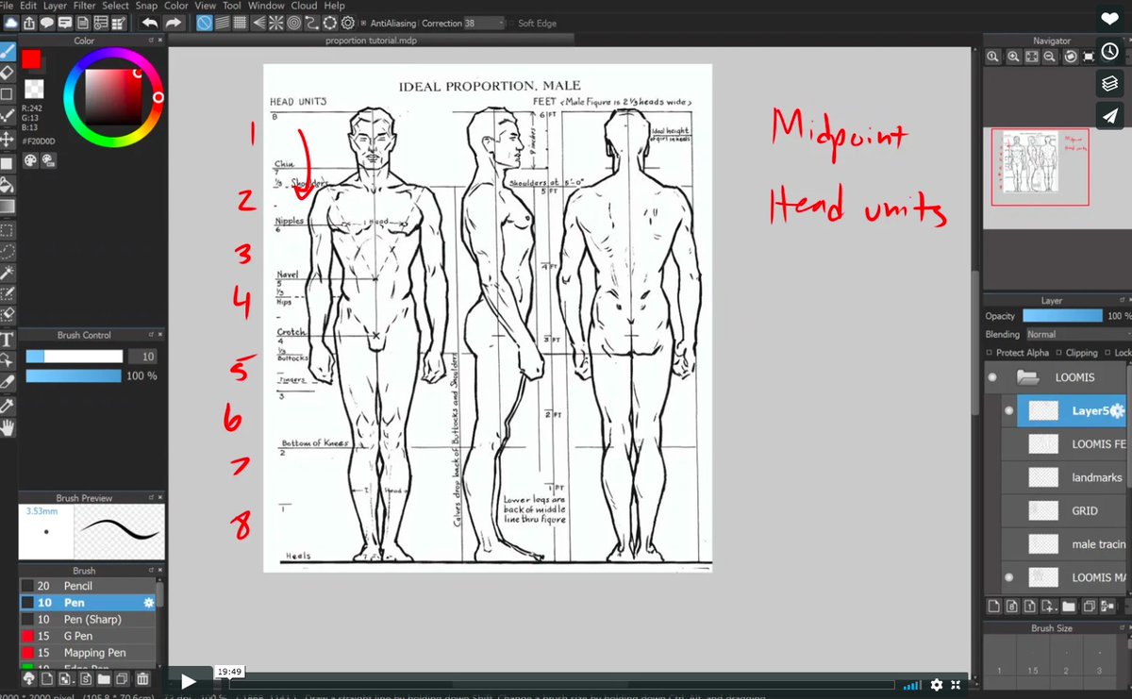Enable the radial snap
Viewport: 1132px width, 699px height.
(277, 23)
